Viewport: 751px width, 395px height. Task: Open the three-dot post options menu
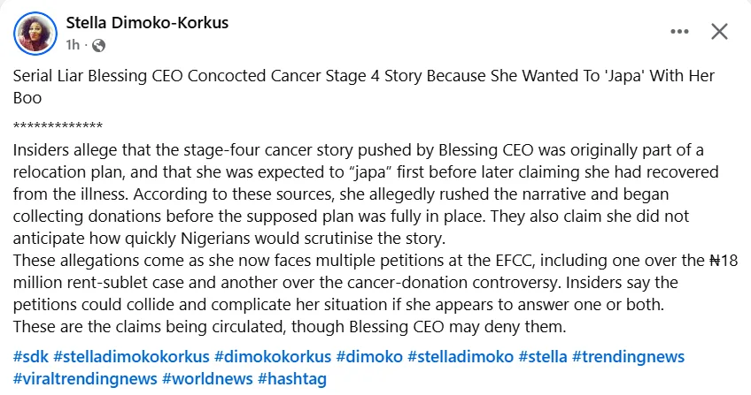[x=679, y=32]
